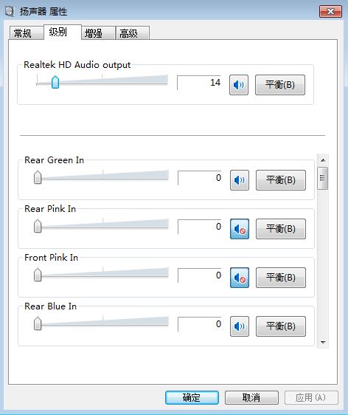This screenshot has height=415, width=348.
Task: Mute the Realtek HD Audio output speaker
Action: 239,85
